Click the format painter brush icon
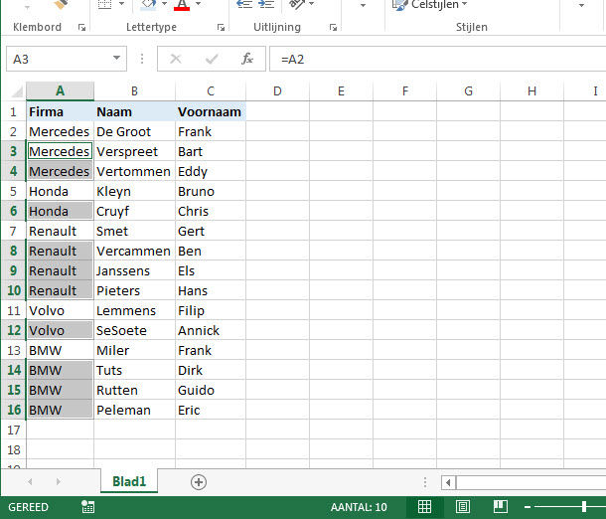 pos(61,4)
